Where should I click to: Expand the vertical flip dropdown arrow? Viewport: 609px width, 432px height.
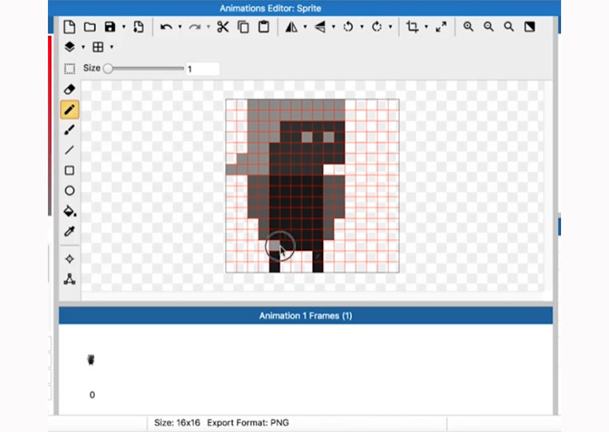(x=334, y=27)
